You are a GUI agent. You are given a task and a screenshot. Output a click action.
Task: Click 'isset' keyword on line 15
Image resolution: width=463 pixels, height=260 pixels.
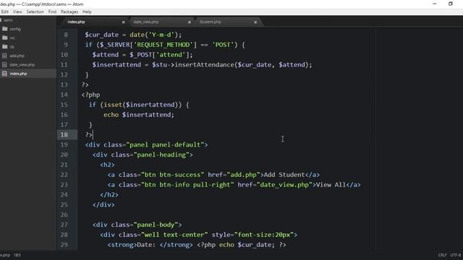point(113,105)
